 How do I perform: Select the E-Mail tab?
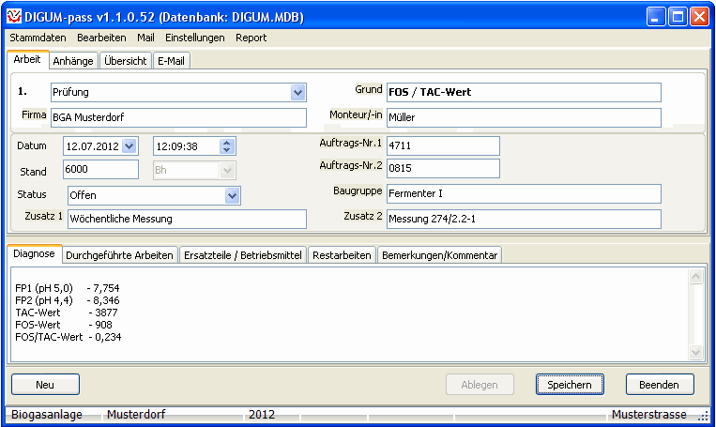point(173,60)
